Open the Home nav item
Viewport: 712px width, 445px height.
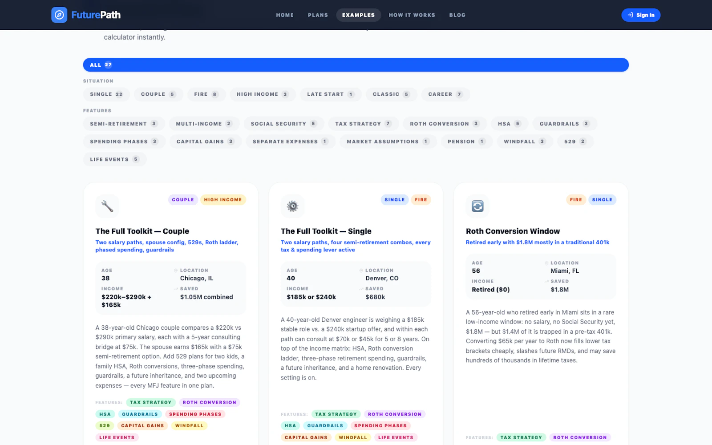pos(285,15)
